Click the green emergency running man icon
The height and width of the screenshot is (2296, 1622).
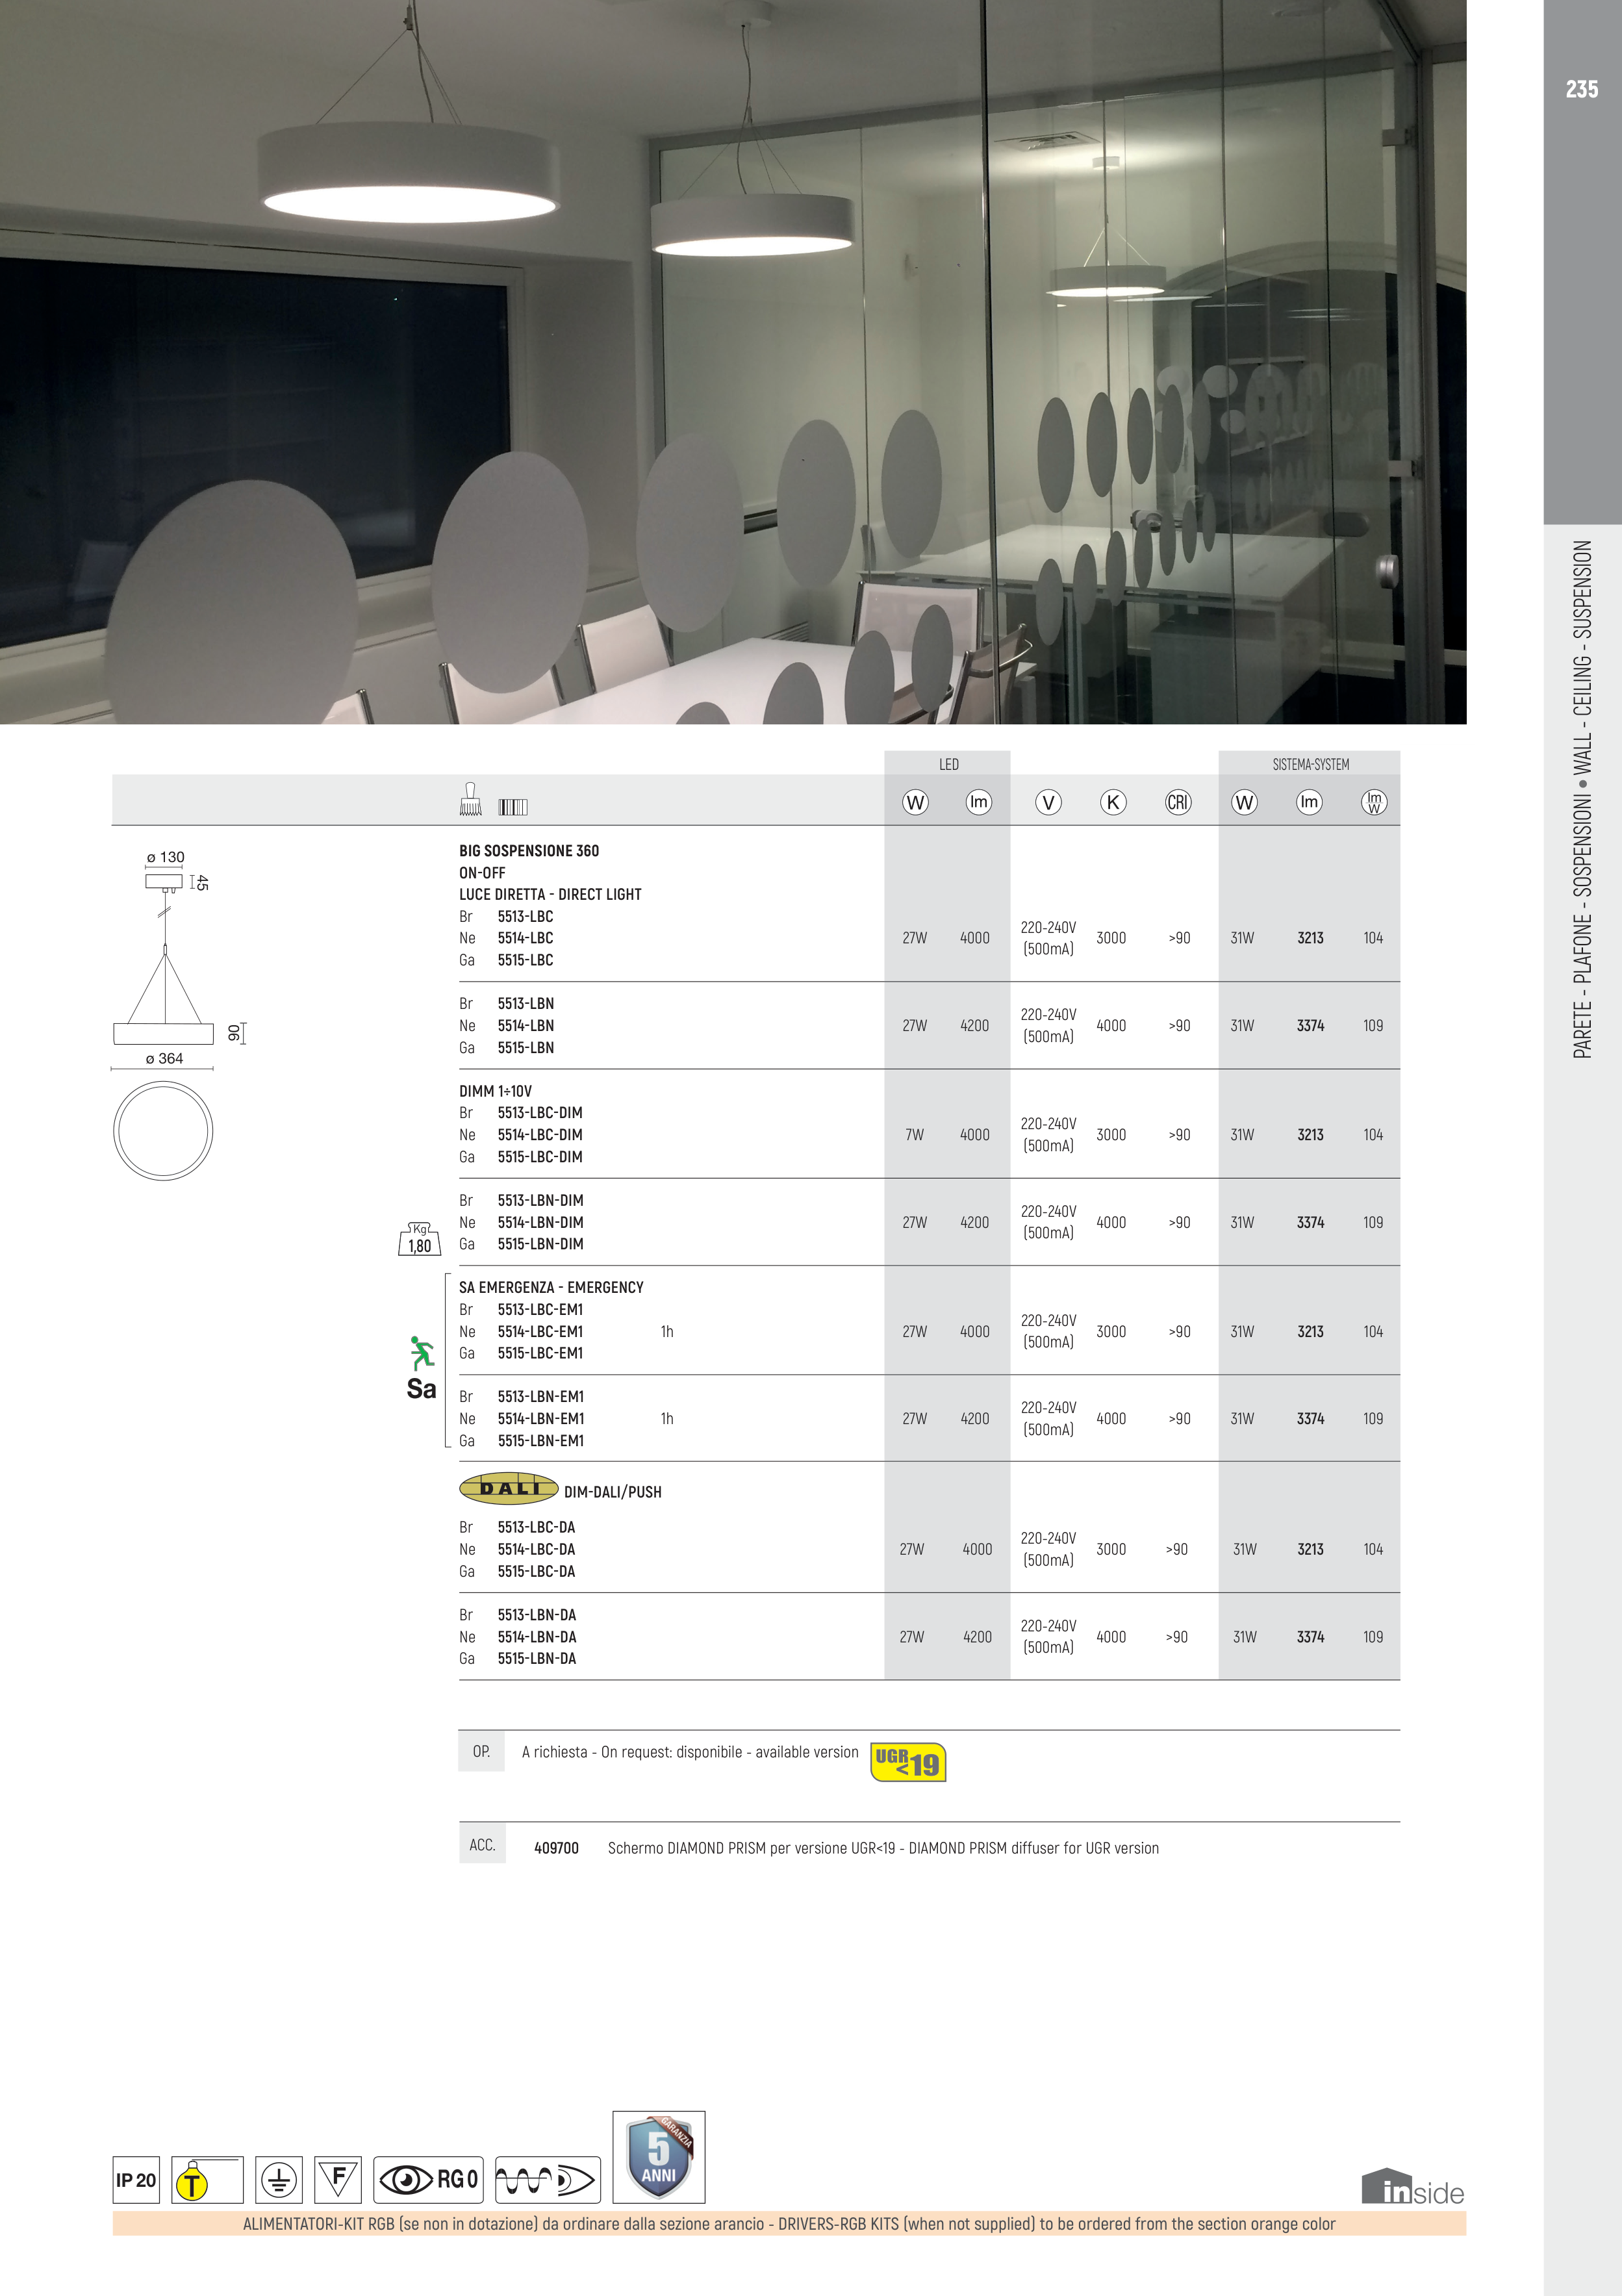[x=421, y=1353]
